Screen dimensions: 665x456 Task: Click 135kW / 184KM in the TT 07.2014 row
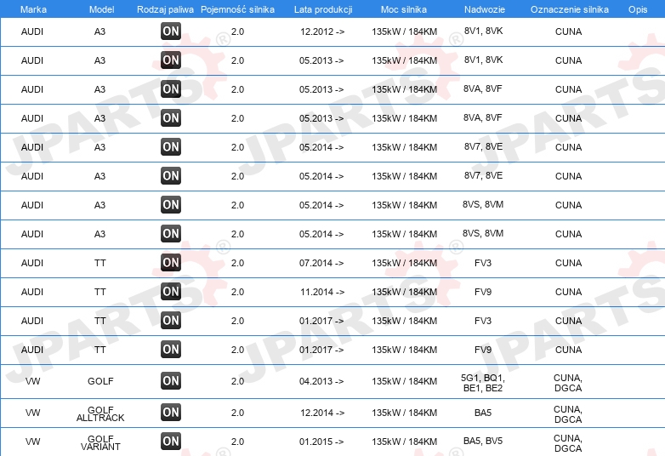404,263
